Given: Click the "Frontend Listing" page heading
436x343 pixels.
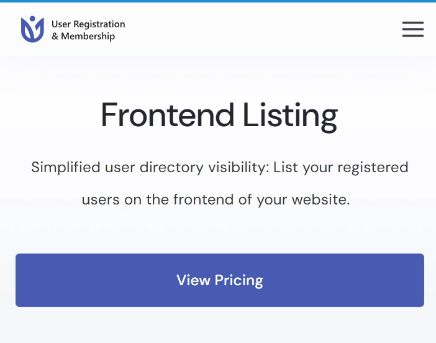Looking at the screenshot, I should tap(219, 116).
